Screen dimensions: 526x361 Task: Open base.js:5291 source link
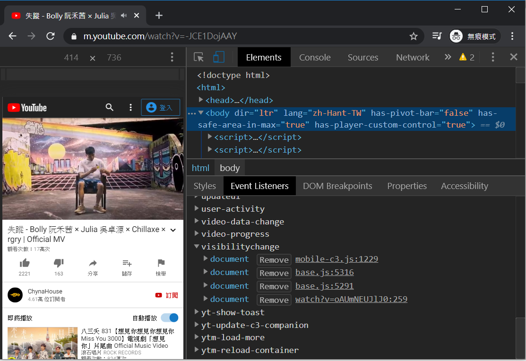click(x=324, y=286)
